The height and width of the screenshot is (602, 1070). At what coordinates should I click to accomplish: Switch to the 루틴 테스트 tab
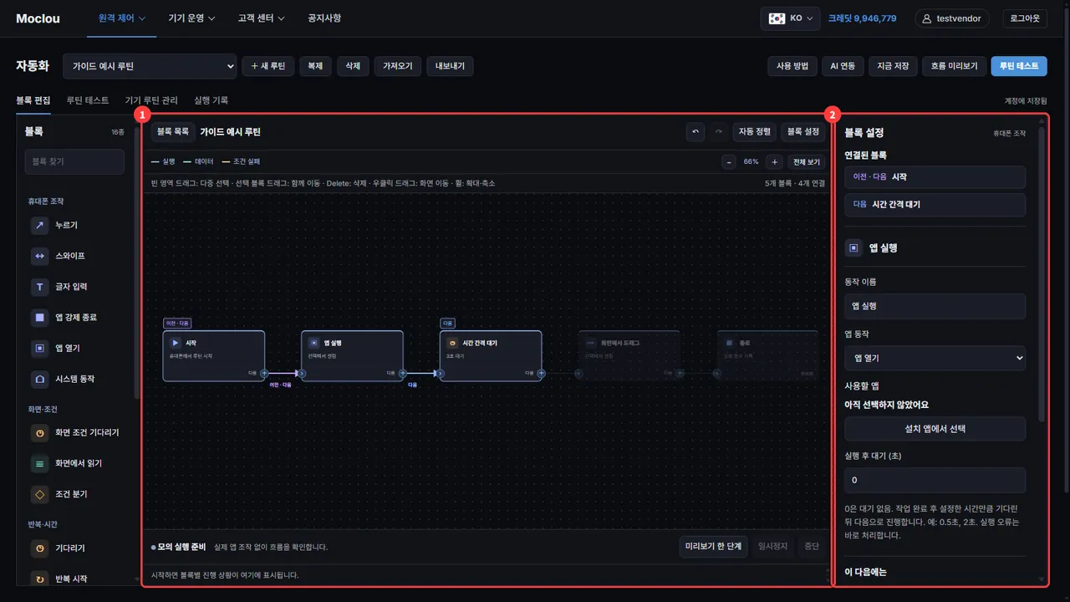[x=88, y=100]
